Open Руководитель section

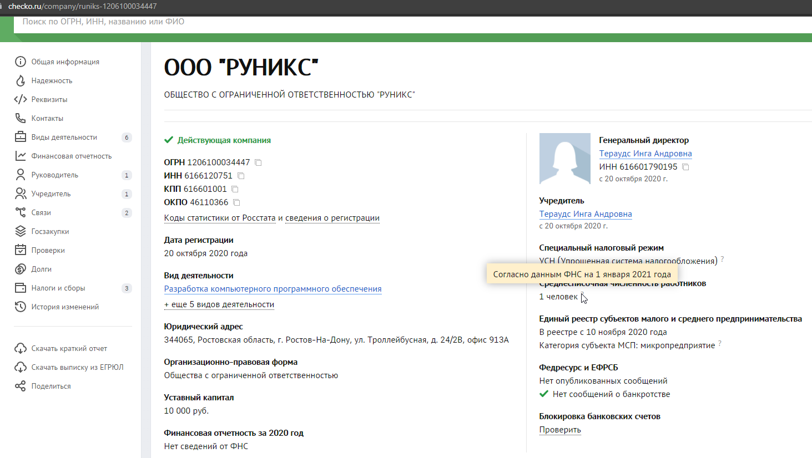click(x=55, y=175)
